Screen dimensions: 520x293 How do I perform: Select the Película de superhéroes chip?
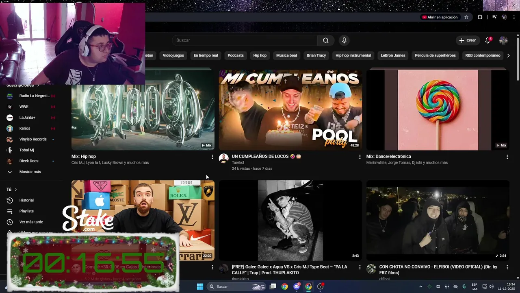click(x=435, y=55)
